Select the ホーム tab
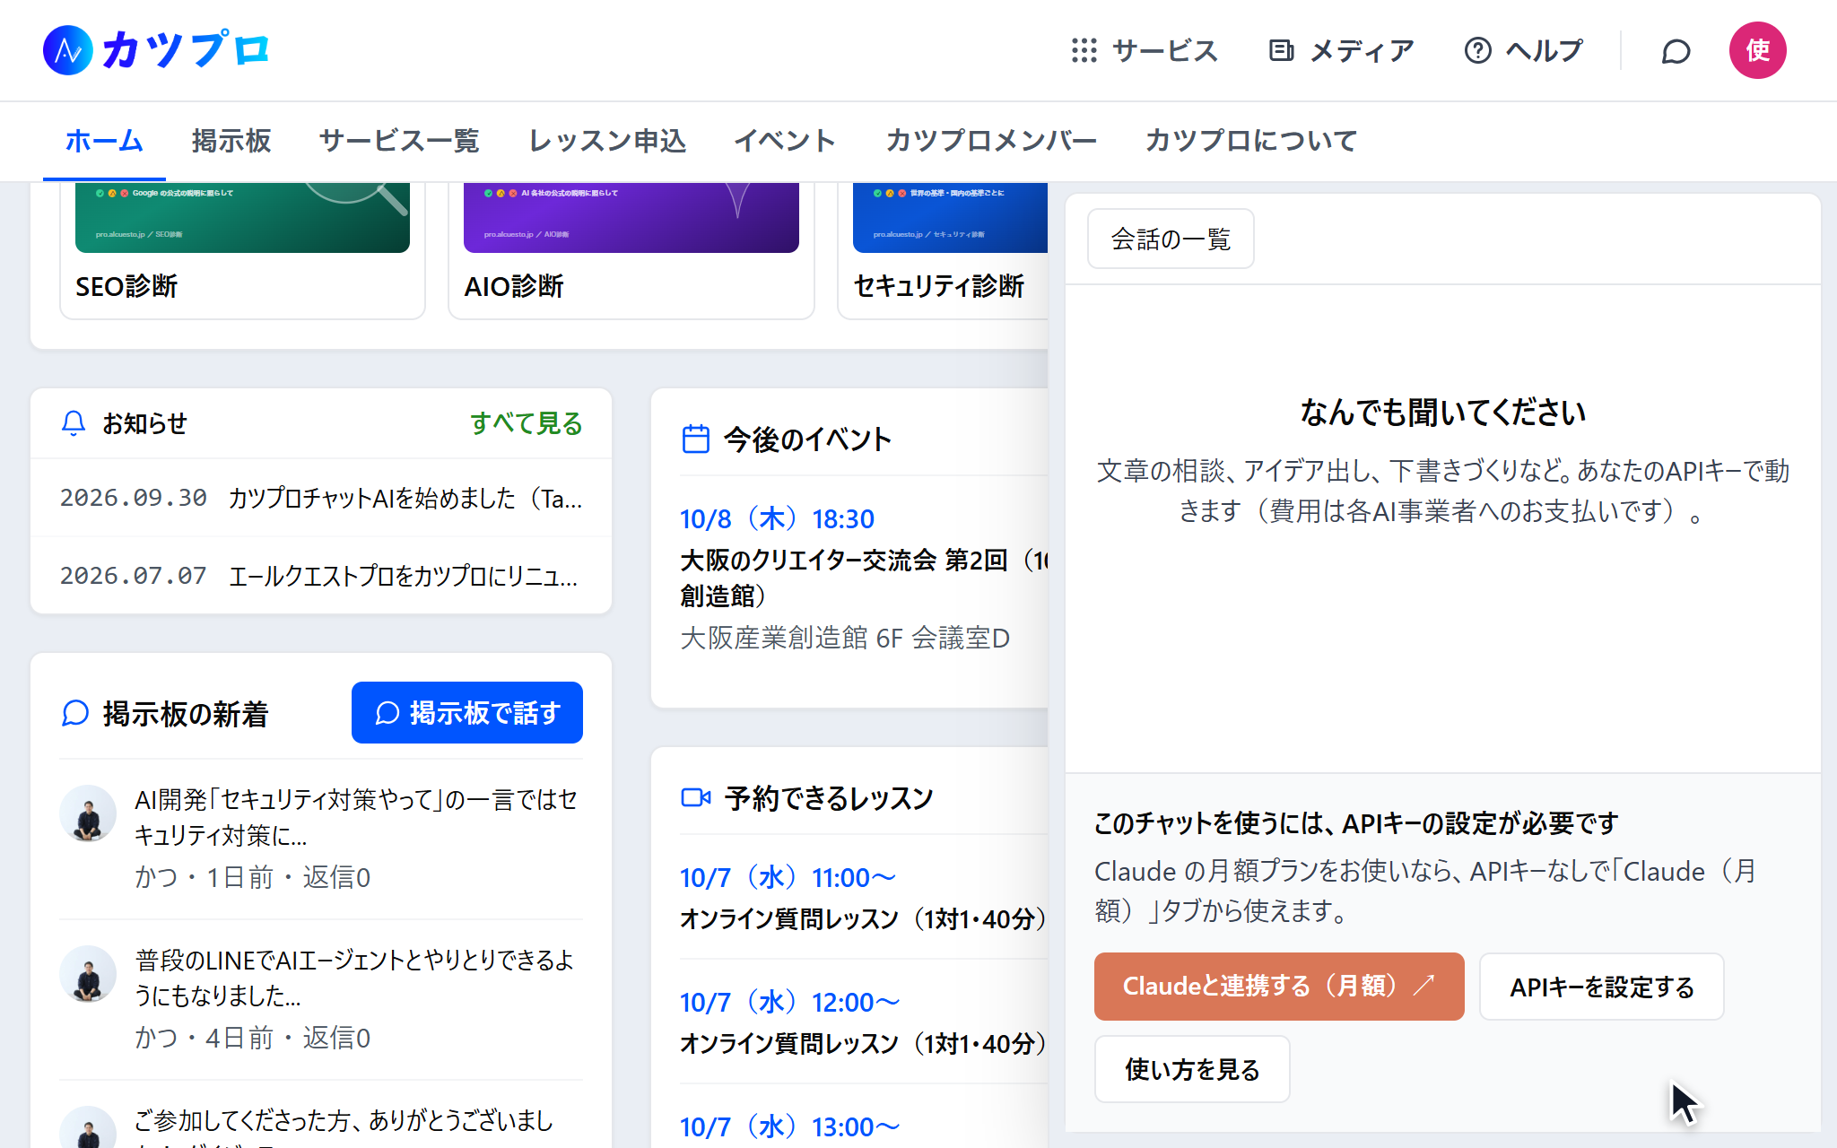Viewport: 1837px width, 1148px height. [x=104, y=141]
